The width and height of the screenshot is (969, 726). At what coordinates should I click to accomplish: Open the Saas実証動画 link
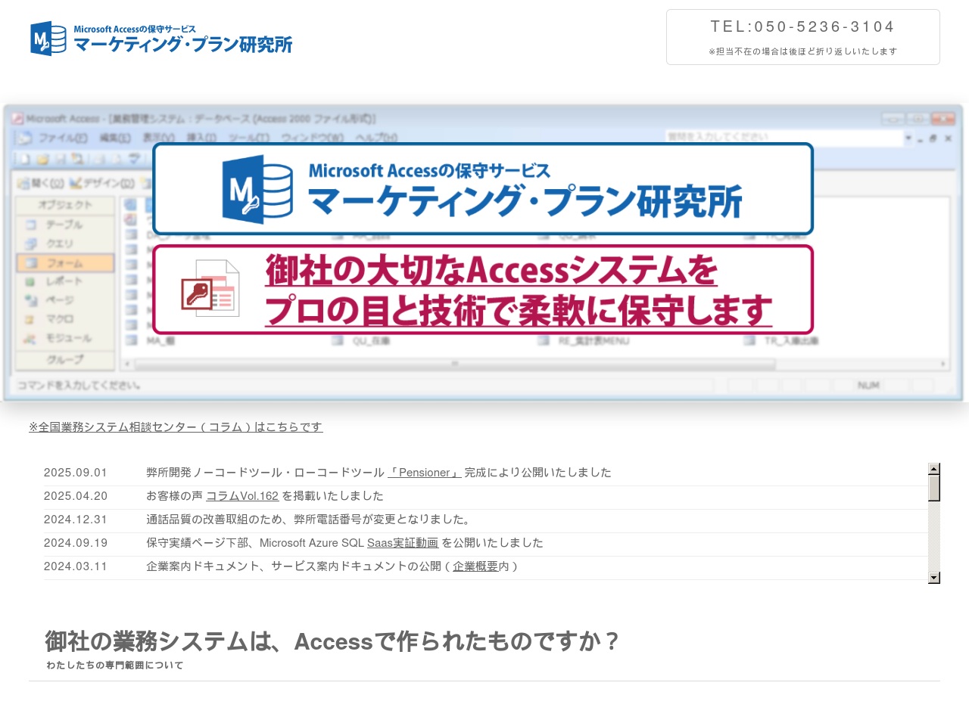click(x=403, y=543)
